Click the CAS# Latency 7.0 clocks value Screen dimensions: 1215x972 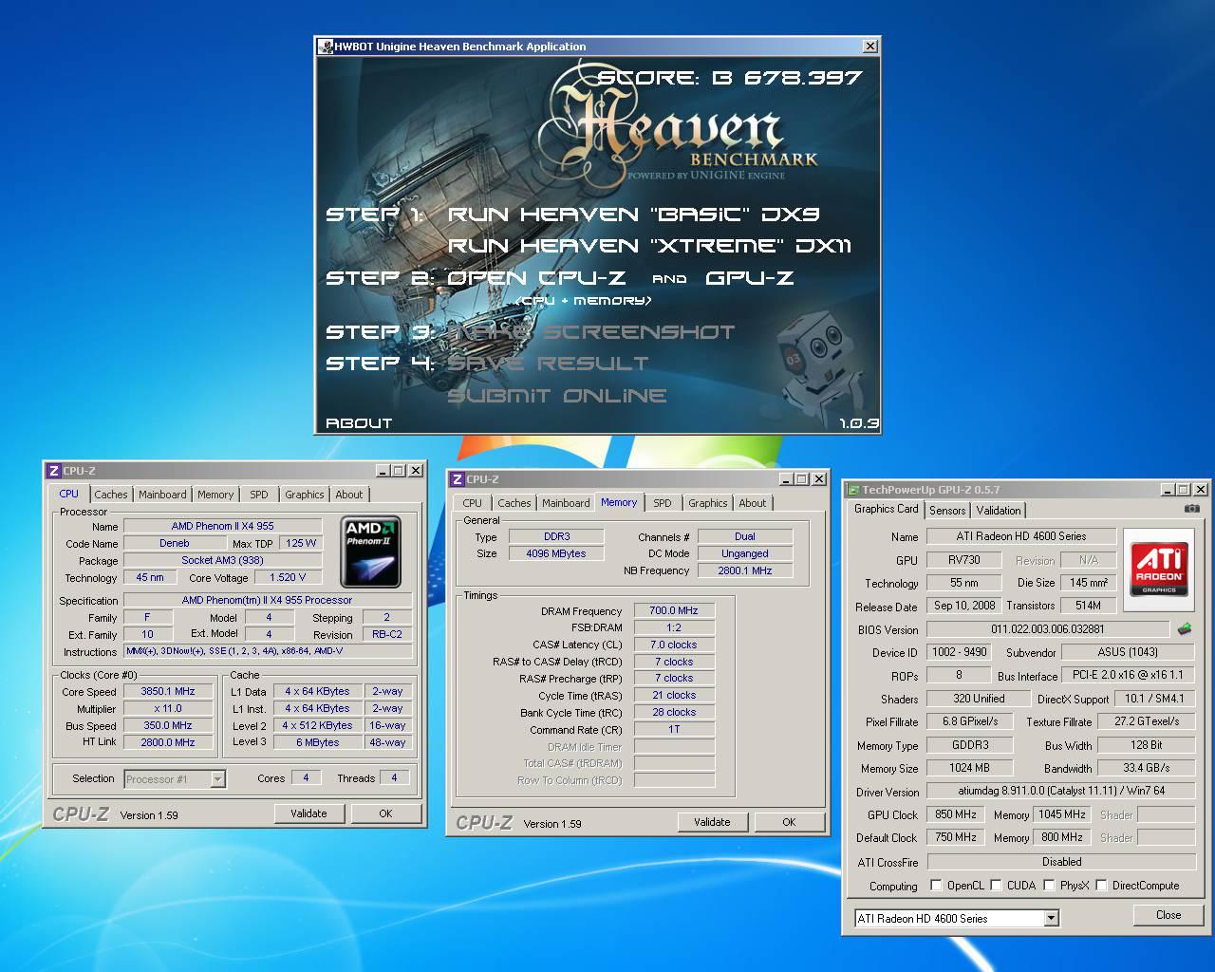tap(674, 645)
